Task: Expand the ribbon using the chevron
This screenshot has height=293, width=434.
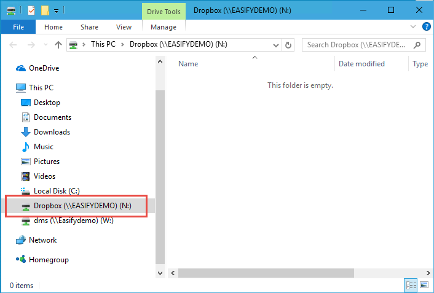Action: 414,27
